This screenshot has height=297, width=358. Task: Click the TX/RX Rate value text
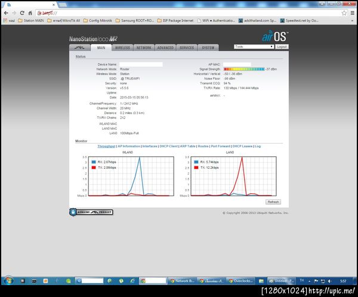241,88
